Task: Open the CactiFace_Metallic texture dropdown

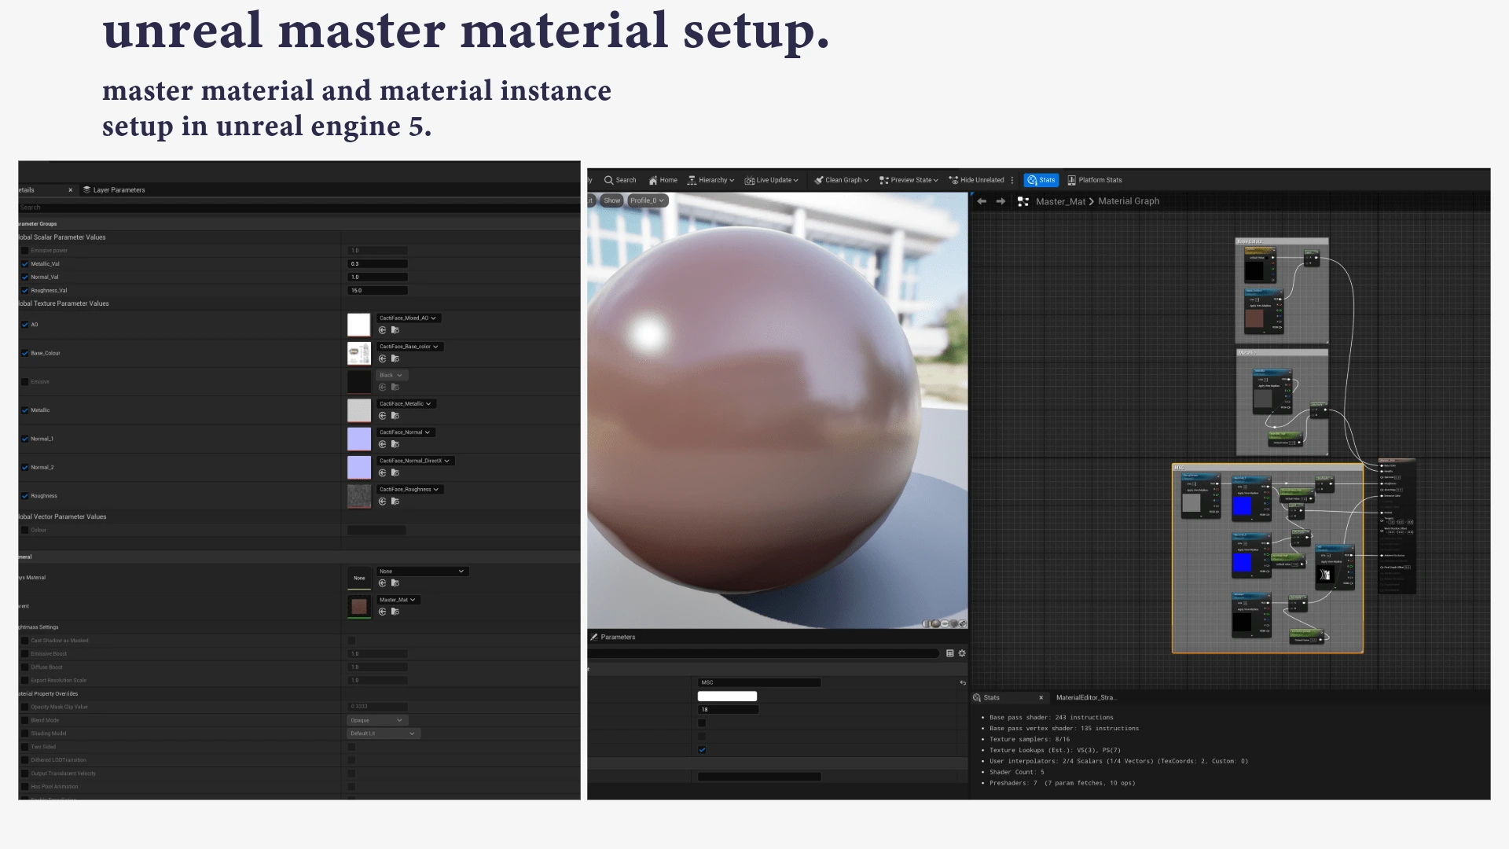Action: (406, 404)
